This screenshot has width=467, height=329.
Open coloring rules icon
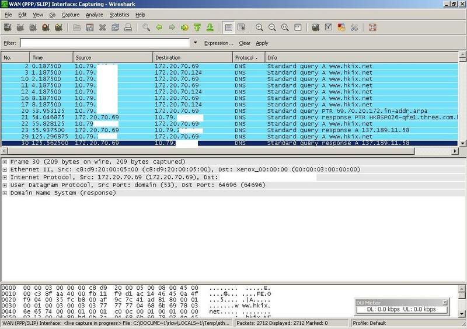point(341,27)
